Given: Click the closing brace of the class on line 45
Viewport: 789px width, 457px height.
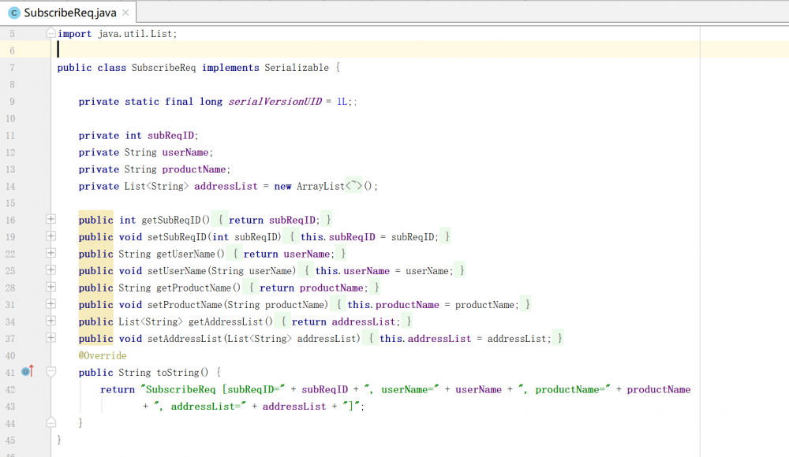Looking at the screenshot, I should click(x=59, y=440).
